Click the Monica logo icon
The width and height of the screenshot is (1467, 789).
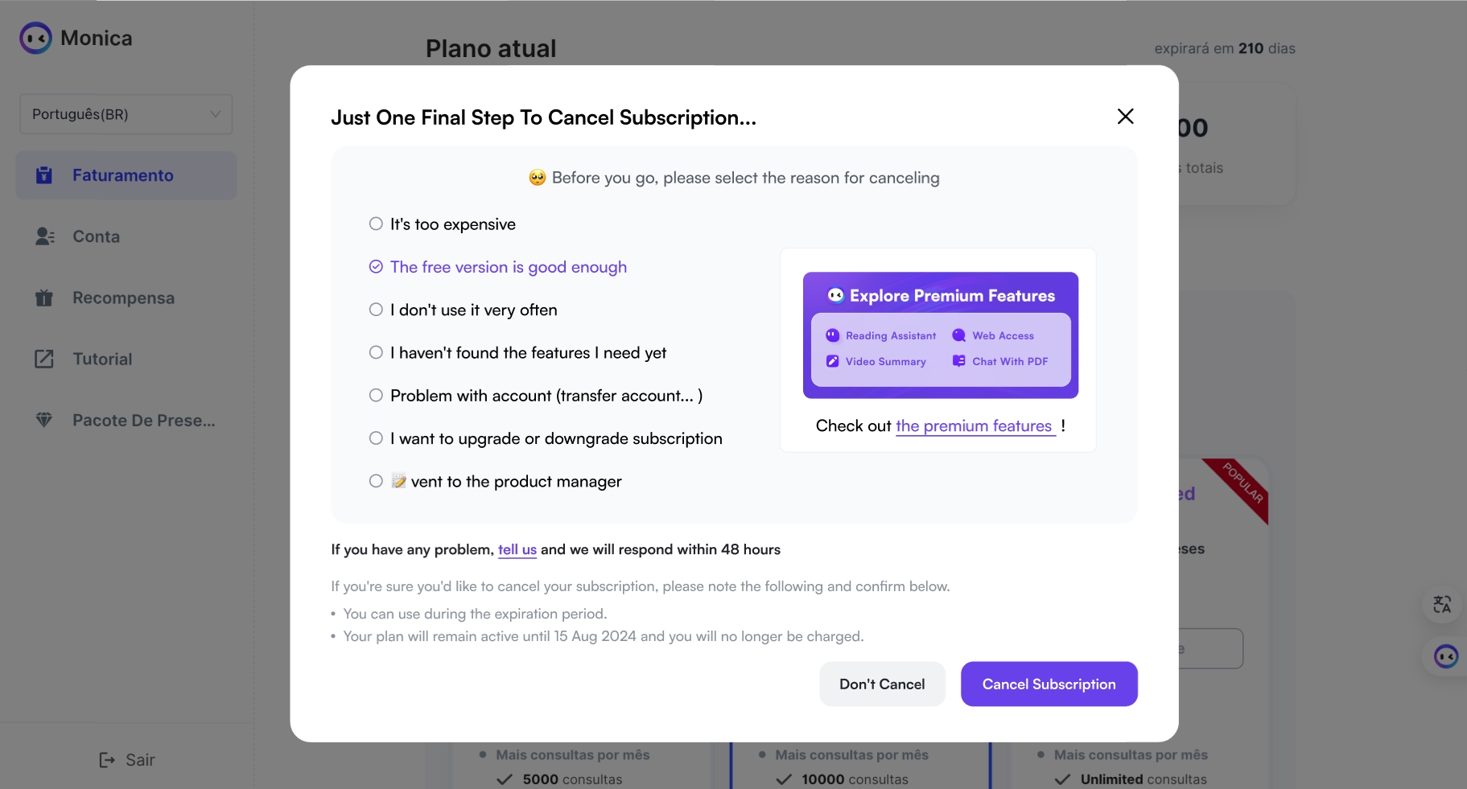pyautogui.click(x=36, y=38)
